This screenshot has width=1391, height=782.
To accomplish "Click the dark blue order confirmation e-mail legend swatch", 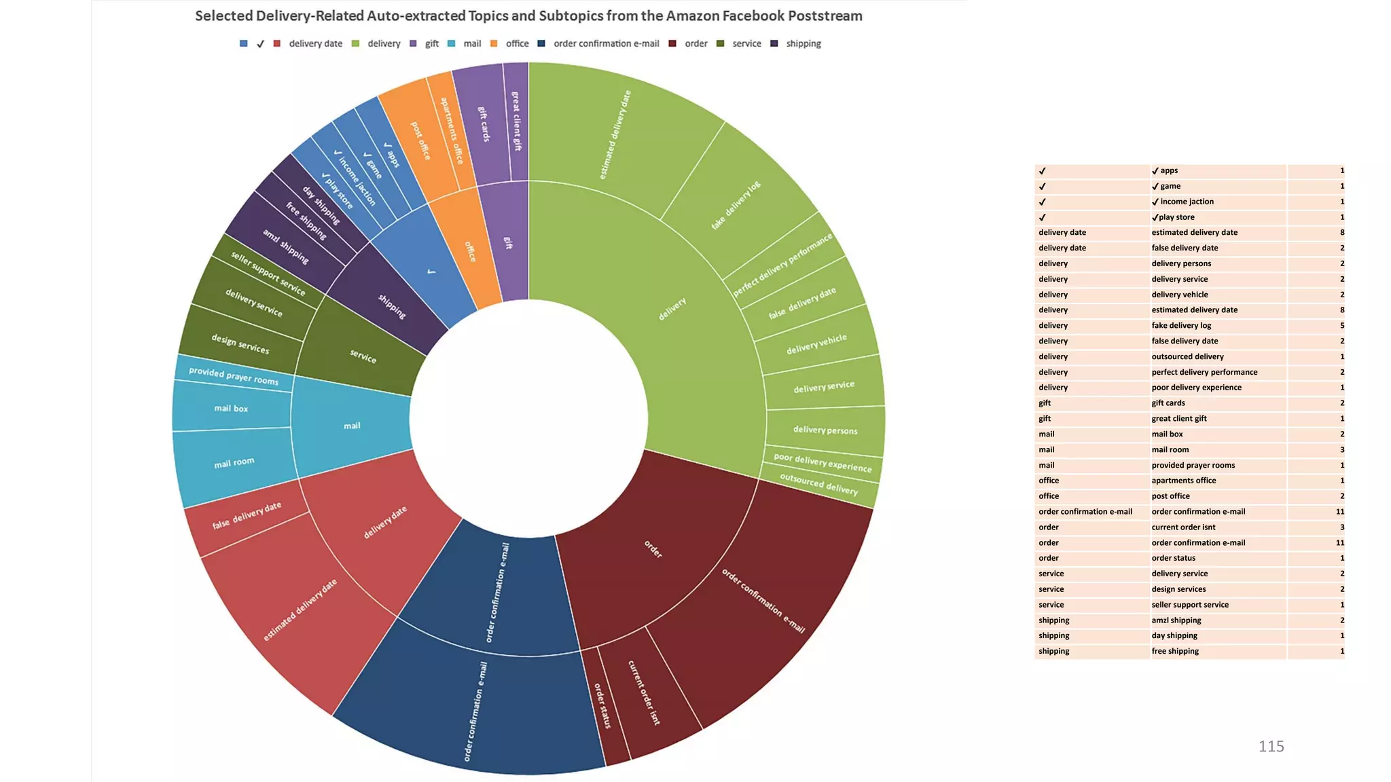I will [x=541, y=43].
